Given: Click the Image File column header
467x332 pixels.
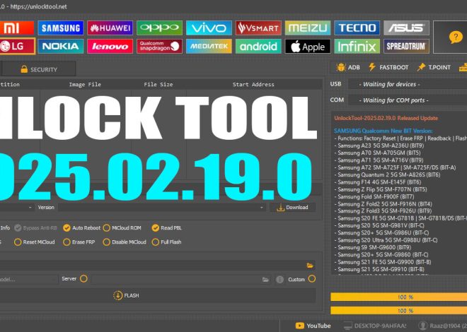Looking at the screenshot, I should tap(85, 84).
